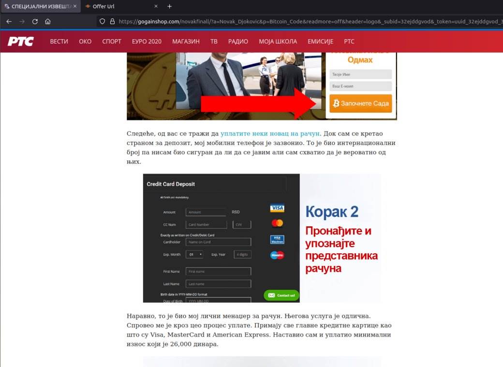Open the СПОРТ menu item

tap(112, 42)
